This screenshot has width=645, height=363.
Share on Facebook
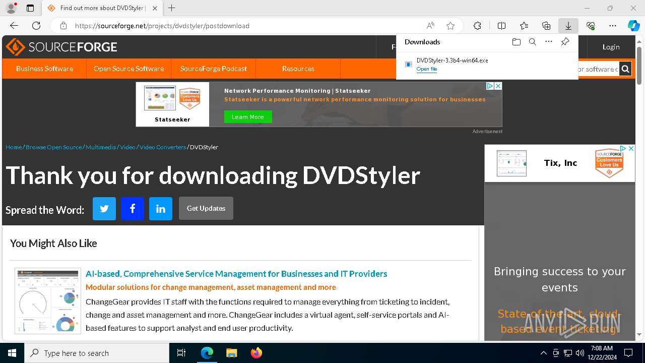point(133,209)
